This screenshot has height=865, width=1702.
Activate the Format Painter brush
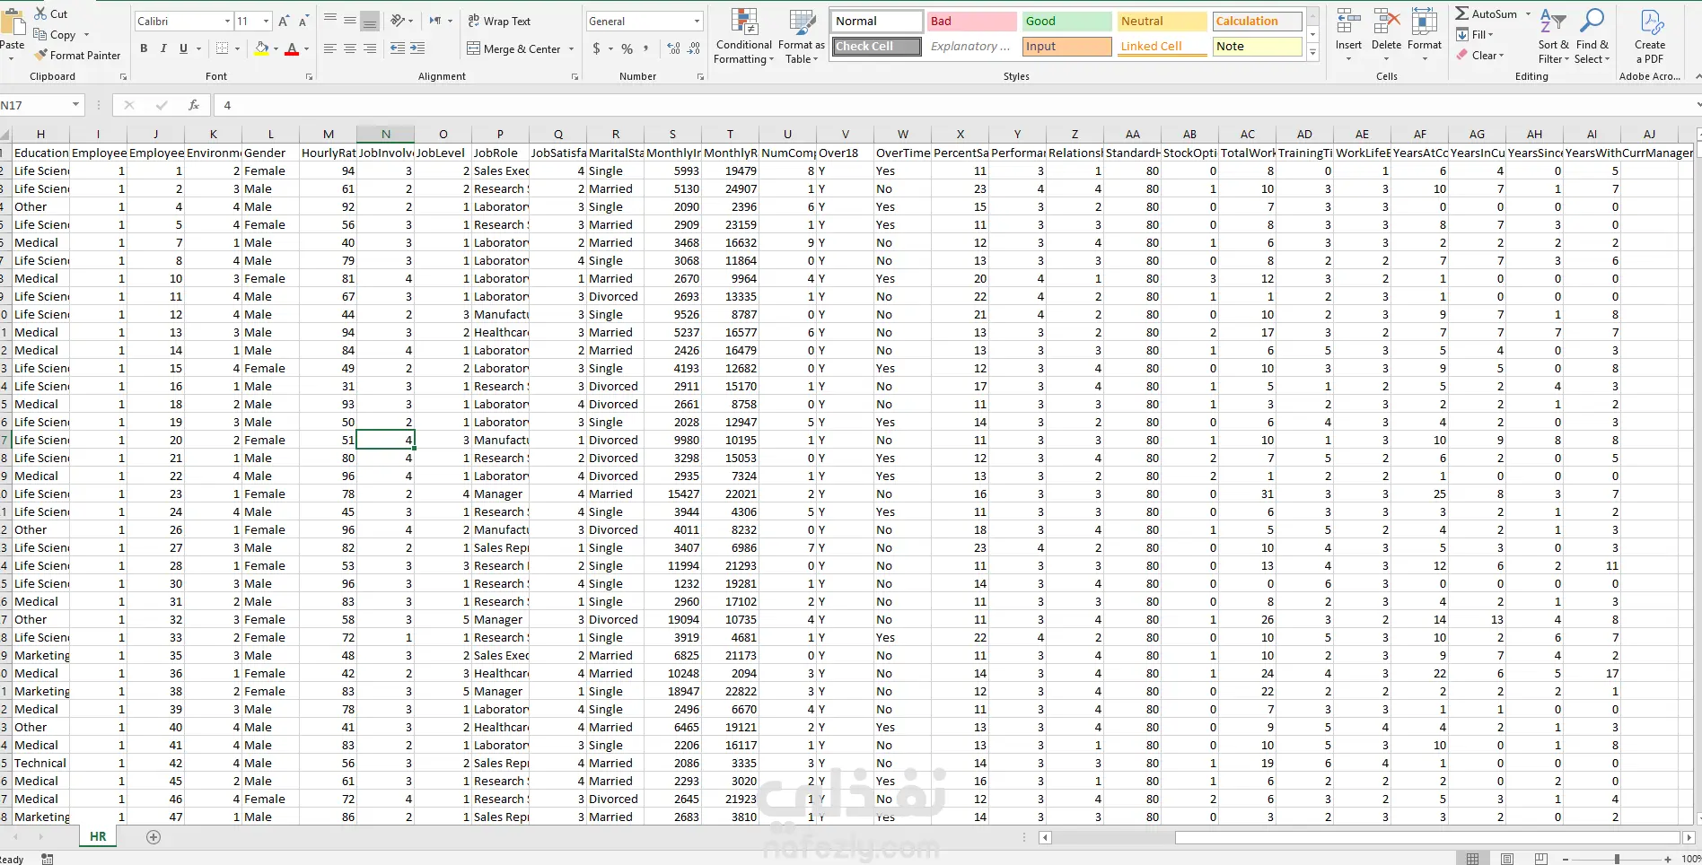(77, 55)
